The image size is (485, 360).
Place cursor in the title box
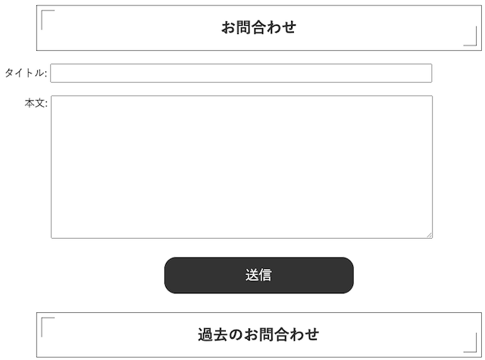tap(241, 74)
